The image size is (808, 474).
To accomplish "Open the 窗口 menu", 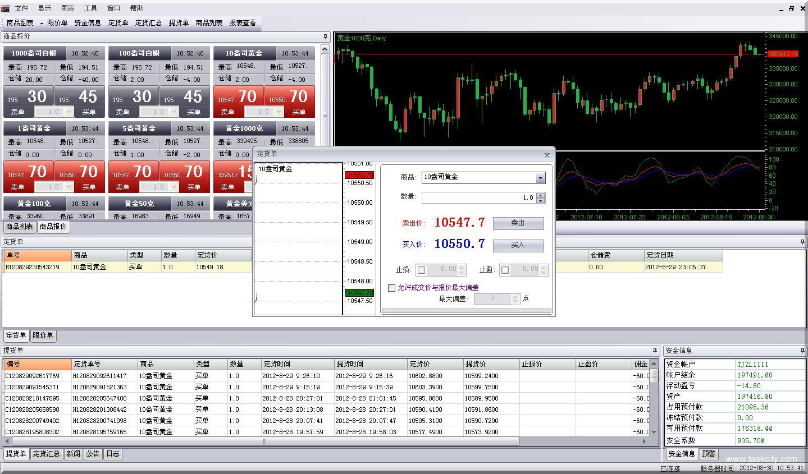I will click(113, 8).
